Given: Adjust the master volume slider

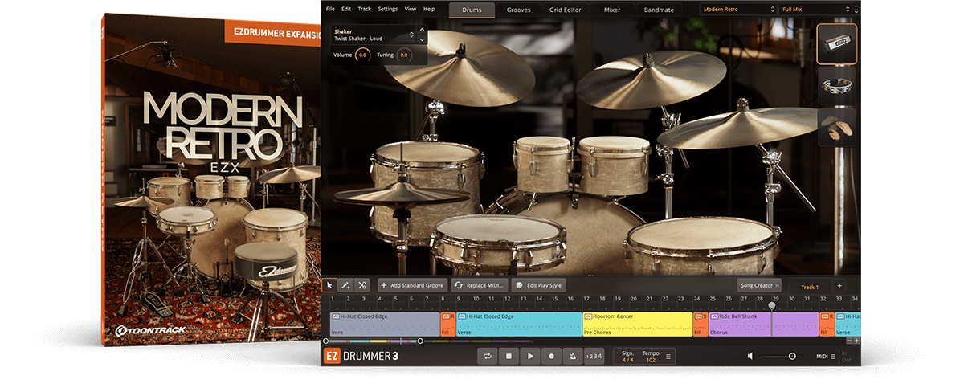Looking at the screenshot, I should (791, 356).
